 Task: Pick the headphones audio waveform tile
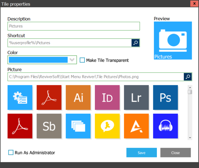point(166,126)
